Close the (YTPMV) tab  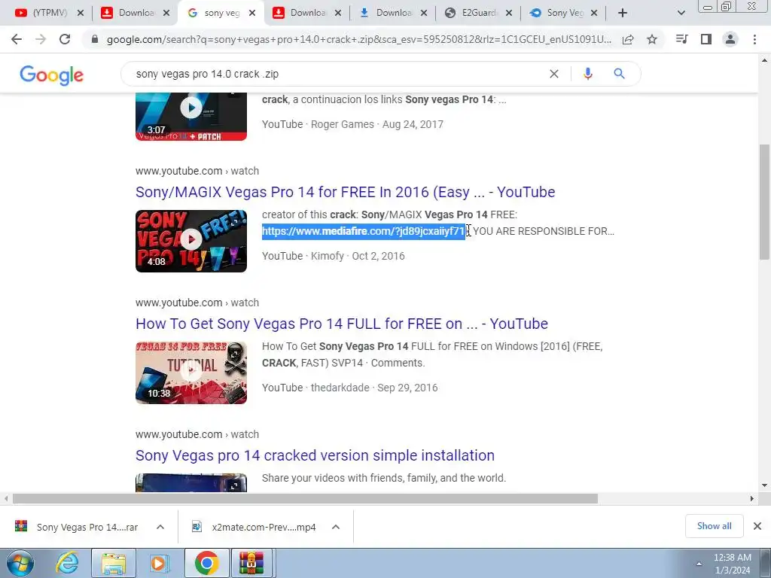81,13
